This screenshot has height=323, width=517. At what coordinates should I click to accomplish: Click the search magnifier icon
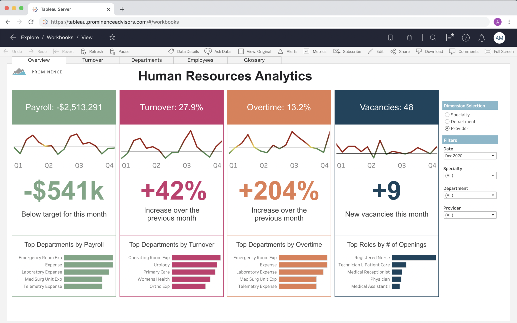(433, 38)
